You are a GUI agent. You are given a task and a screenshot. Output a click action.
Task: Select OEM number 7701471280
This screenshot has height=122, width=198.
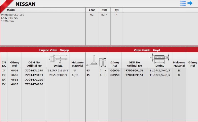[34, 80]
